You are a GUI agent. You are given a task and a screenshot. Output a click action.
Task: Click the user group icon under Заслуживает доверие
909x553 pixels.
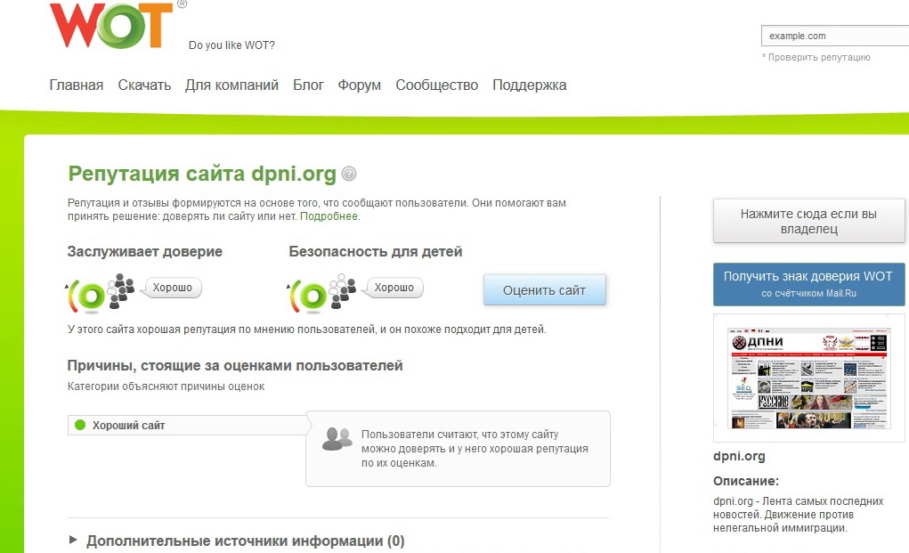coord(121,290)
